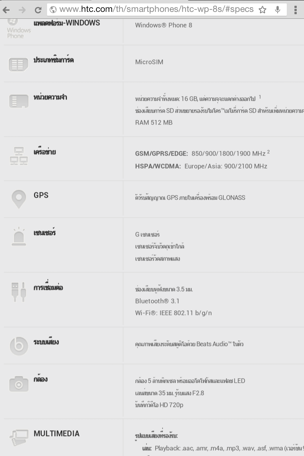Click the camera icon

point(19,384)
